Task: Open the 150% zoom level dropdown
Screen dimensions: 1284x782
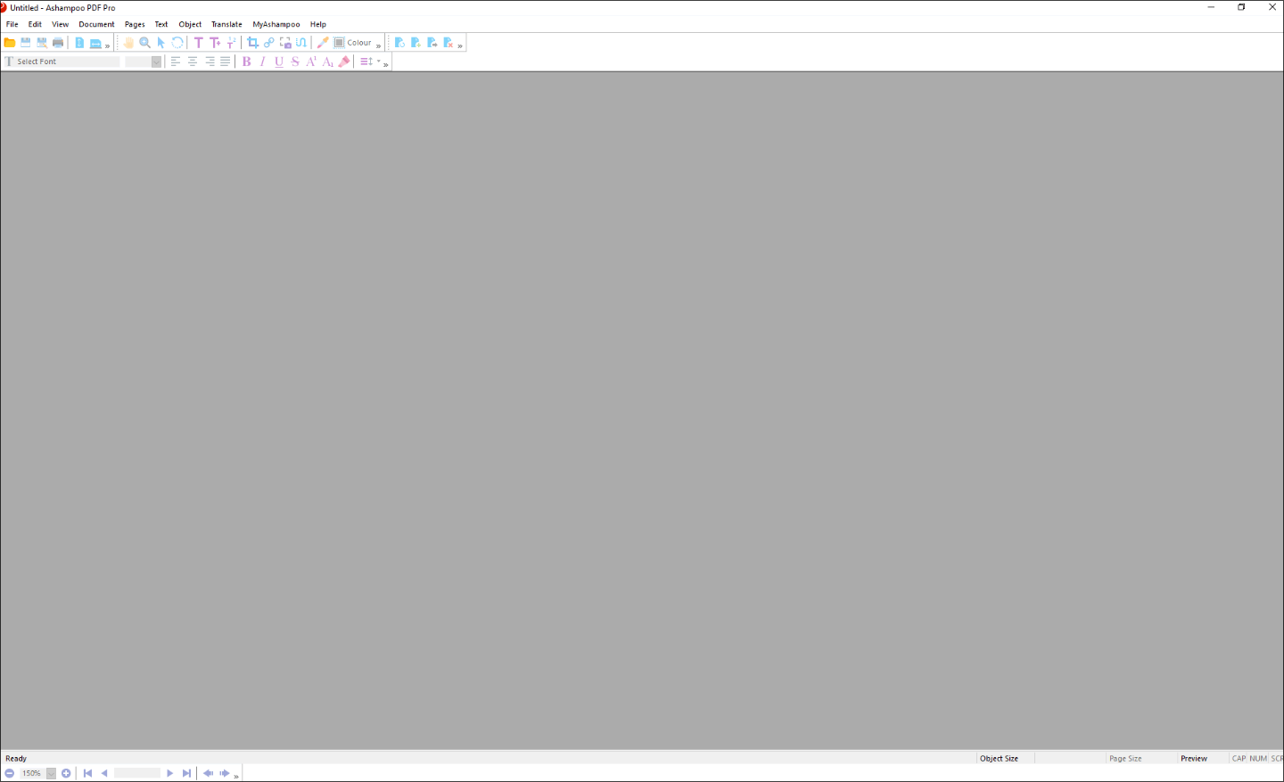Action: pyautogui.click(x=52, y=773)
